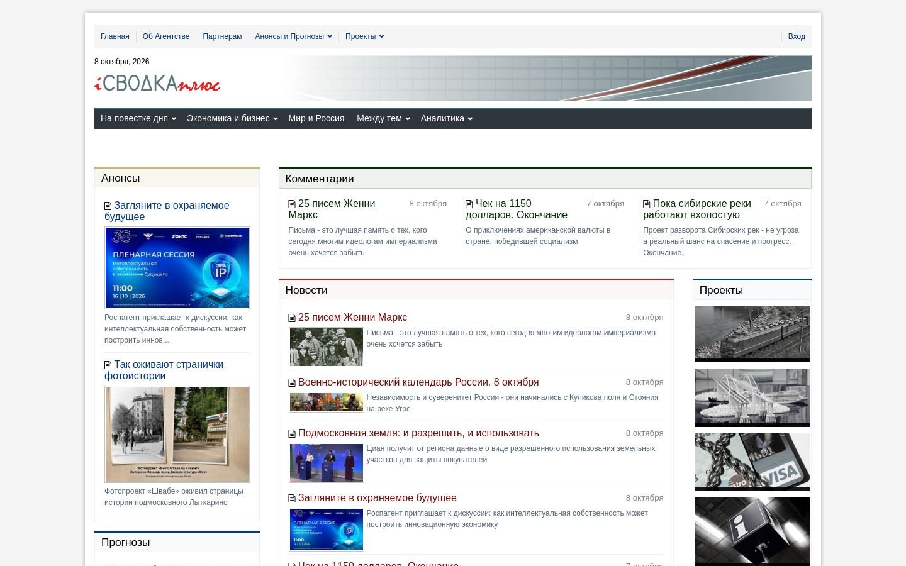906x566 pixels.
Task: Expand the 'Проекты' top menu dropdown
Action: [364, 36]
